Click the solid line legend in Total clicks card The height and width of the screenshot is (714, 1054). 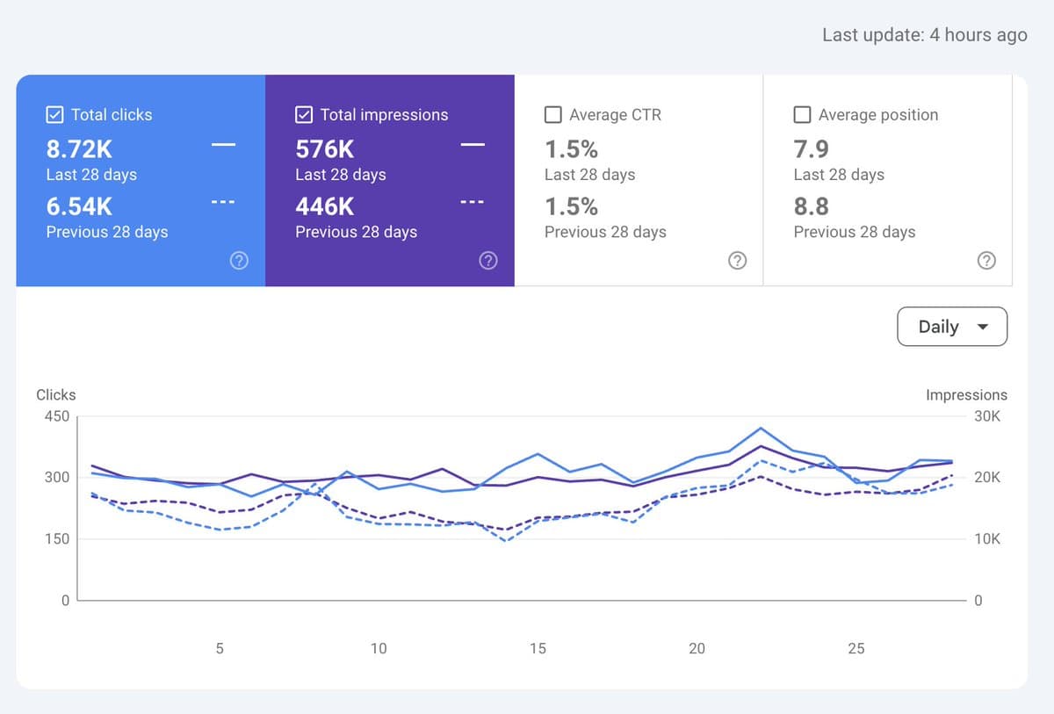tap(223, 146)
